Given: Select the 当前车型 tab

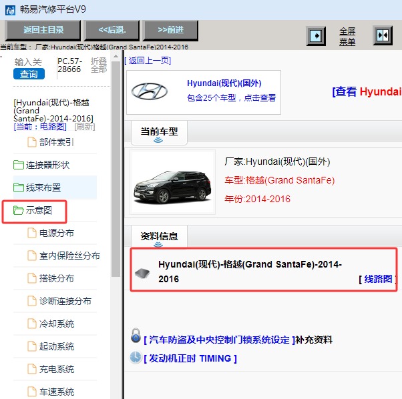Looking at the screenshot, I should (159, 133).
